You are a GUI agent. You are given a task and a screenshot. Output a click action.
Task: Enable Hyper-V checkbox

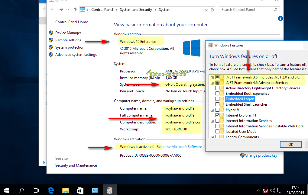(x=217, y=110)
